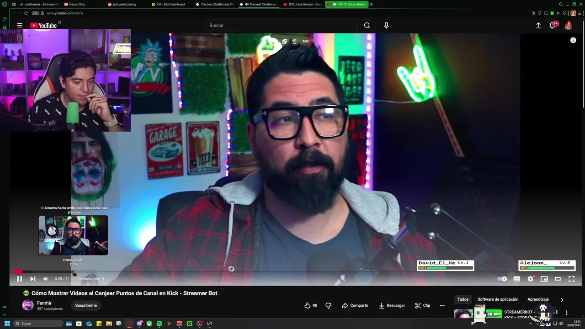Click the Windows taskbar Buscar search box
The image size is (585, 329).
(38, 324)
